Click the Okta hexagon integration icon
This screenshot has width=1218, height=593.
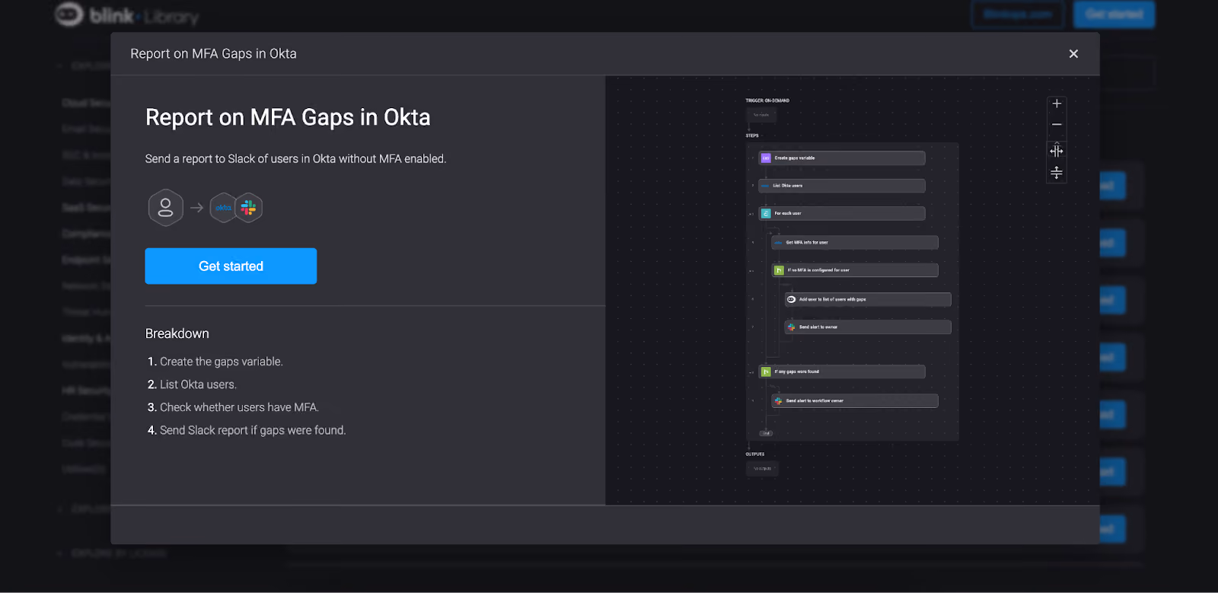coord(223,208)
